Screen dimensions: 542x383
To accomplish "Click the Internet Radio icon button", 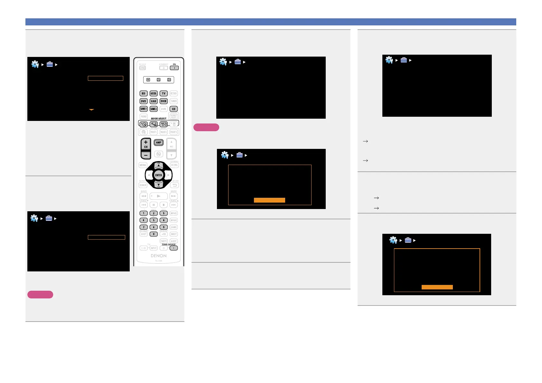I will click(x=144, y=132).
